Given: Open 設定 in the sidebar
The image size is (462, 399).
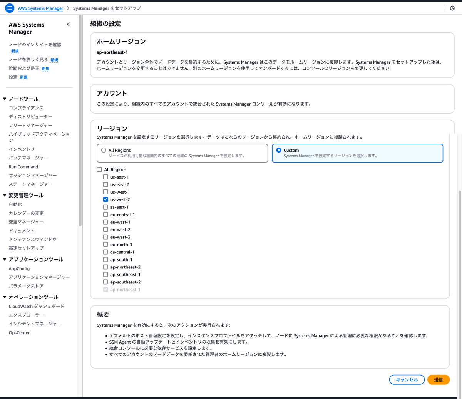Looking at the screenshot, I should pyautogui.click(x=13, y=77).
